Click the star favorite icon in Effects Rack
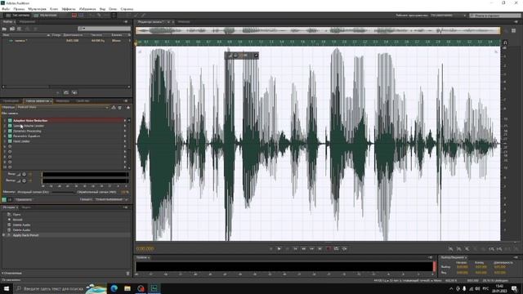523x294 pixels. tap(128, 107)
